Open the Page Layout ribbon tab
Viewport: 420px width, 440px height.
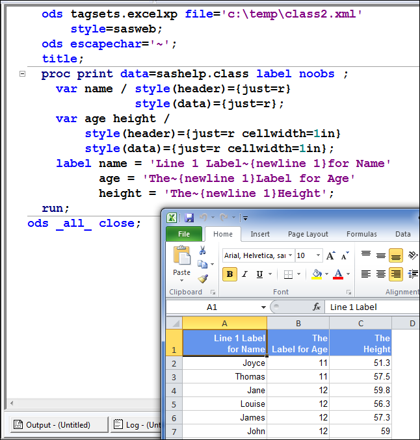coord(308,234)
